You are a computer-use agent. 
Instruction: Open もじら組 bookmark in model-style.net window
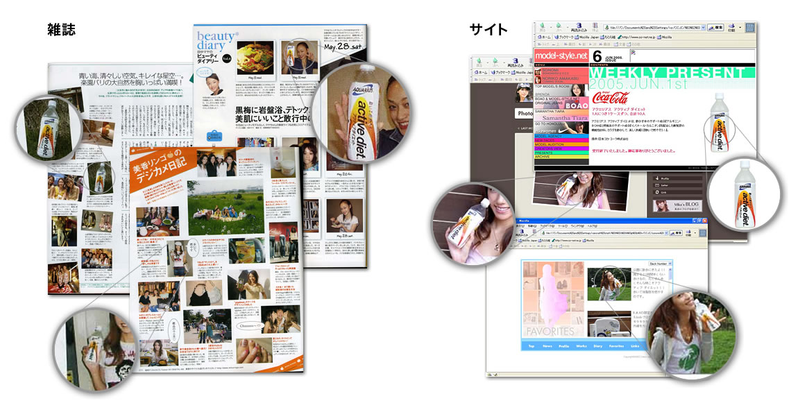(x=608, y=37)
